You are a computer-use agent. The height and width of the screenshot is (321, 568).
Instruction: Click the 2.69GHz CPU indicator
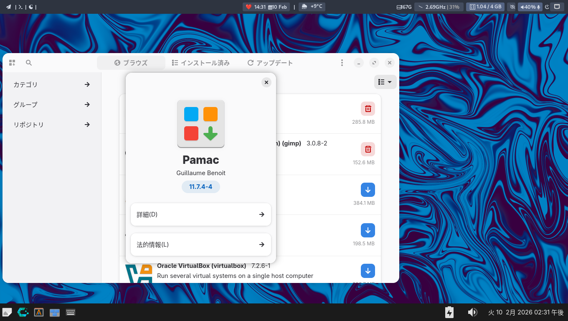439,7
